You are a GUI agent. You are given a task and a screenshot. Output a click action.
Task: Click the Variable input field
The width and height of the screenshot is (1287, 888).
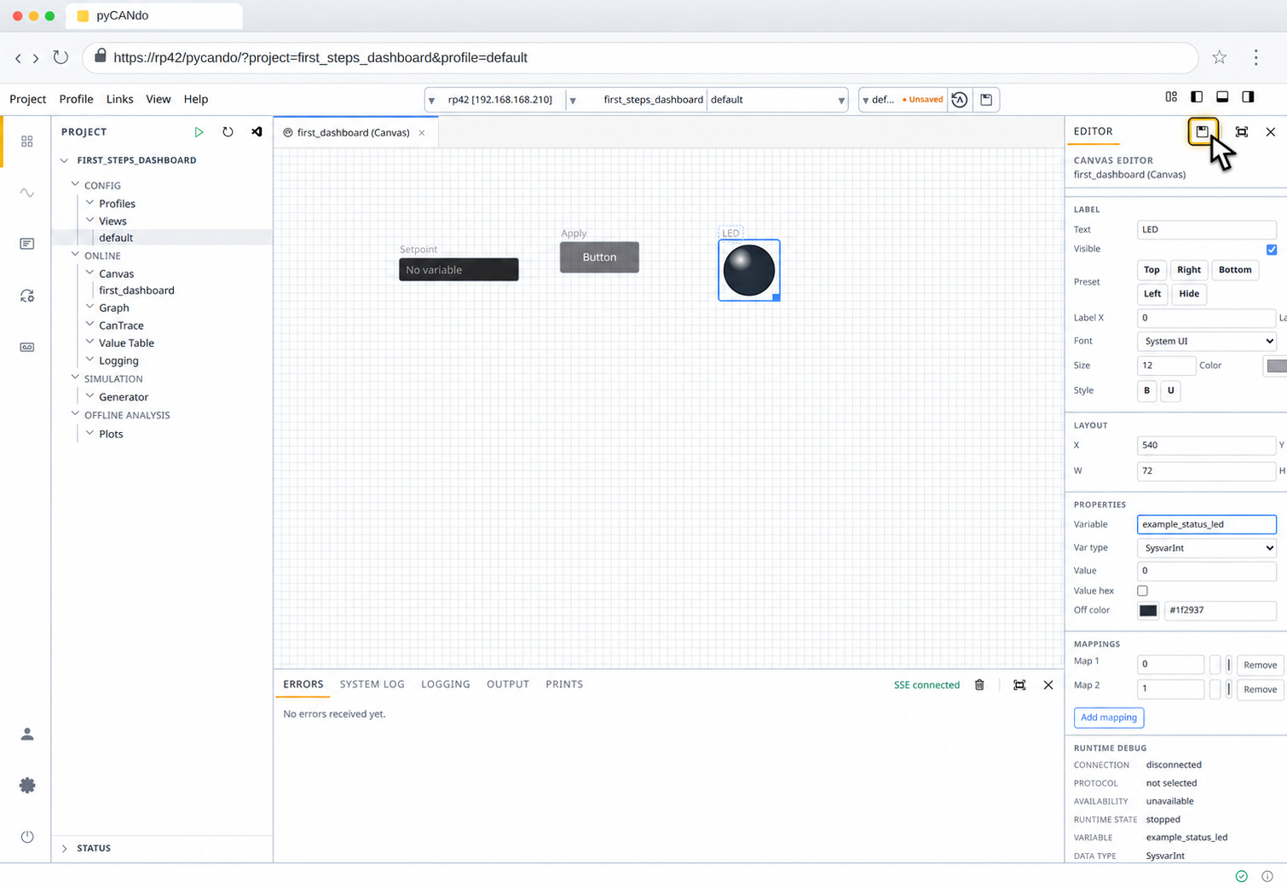(x=1207, y=524)
